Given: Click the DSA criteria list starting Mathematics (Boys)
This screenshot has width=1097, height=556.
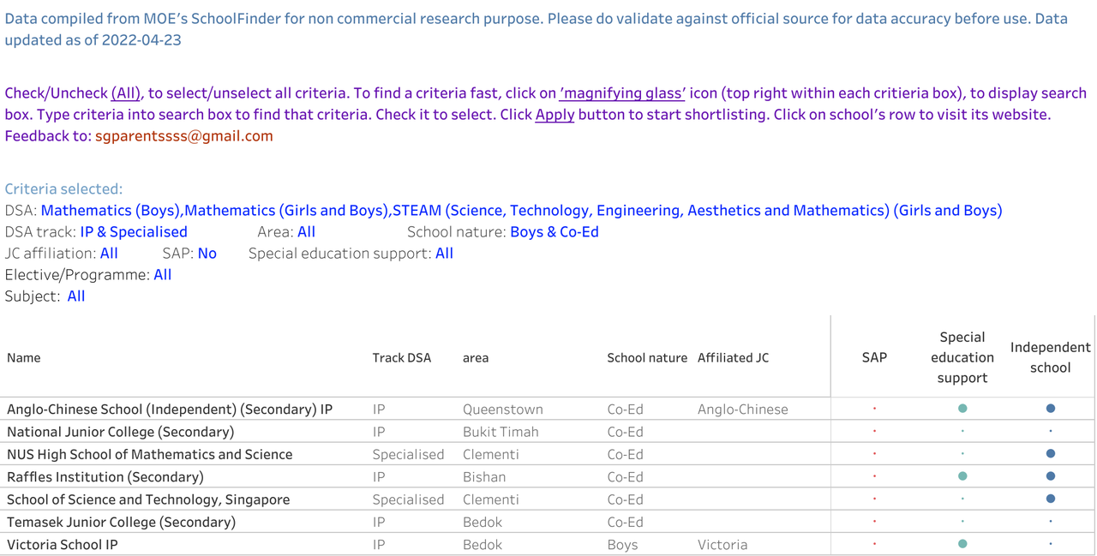Looking at the screenshot, I should 521,211.
